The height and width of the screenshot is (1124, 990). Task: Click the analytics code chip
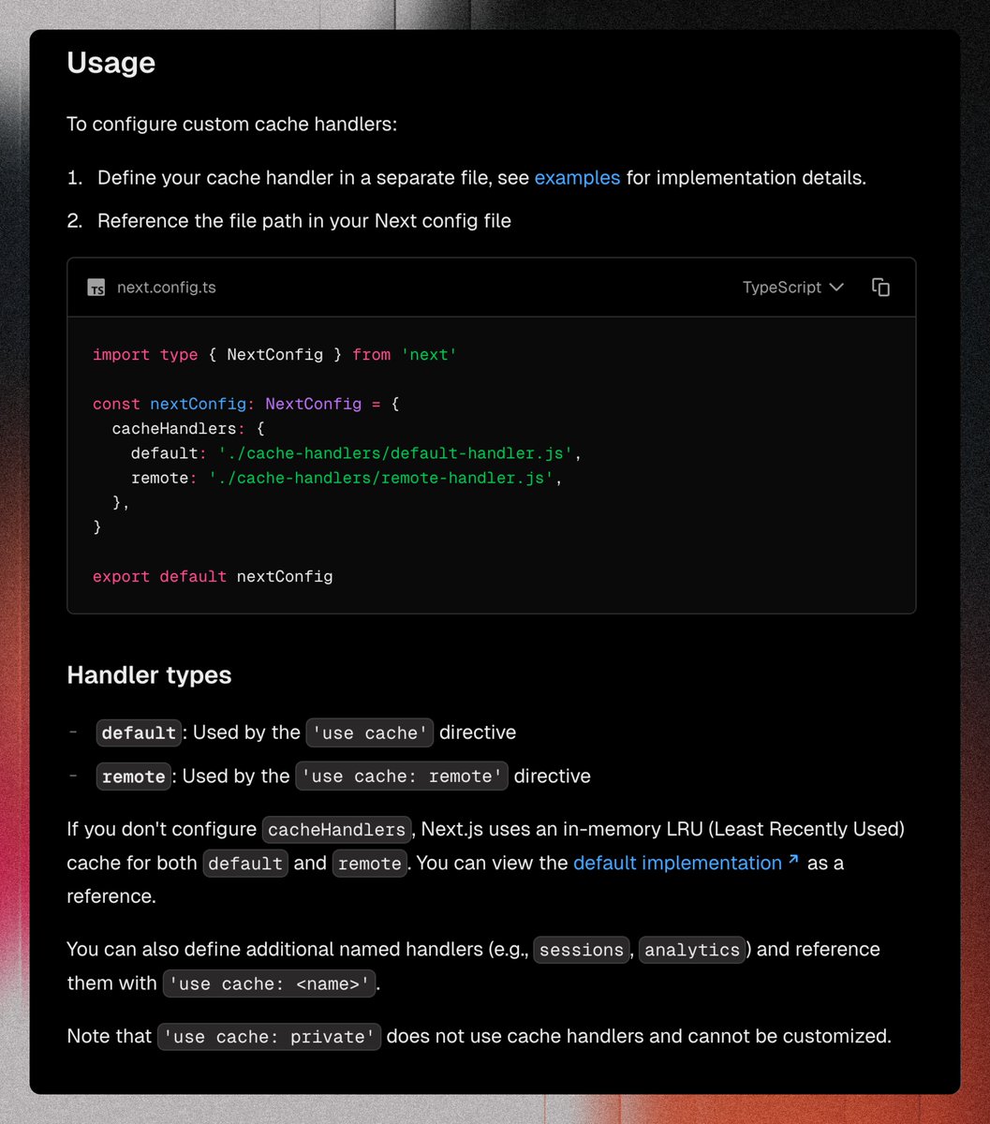point(692,950)
